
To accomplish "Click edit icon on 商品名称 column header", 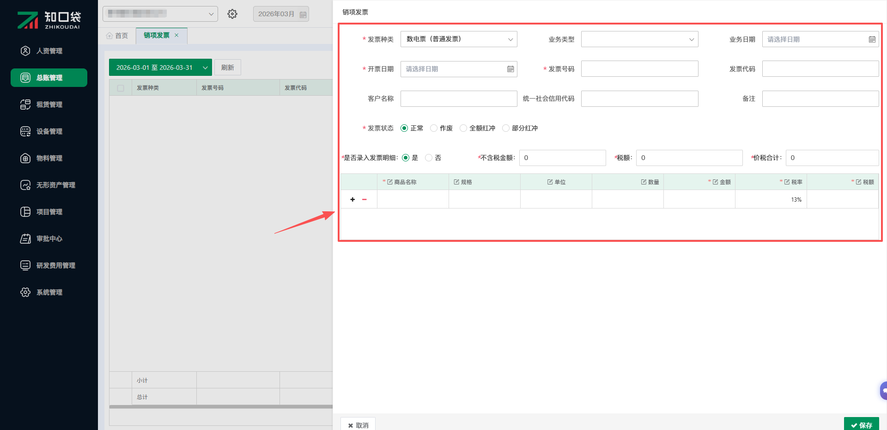I will pyautogui.click(x=390, y=182).
